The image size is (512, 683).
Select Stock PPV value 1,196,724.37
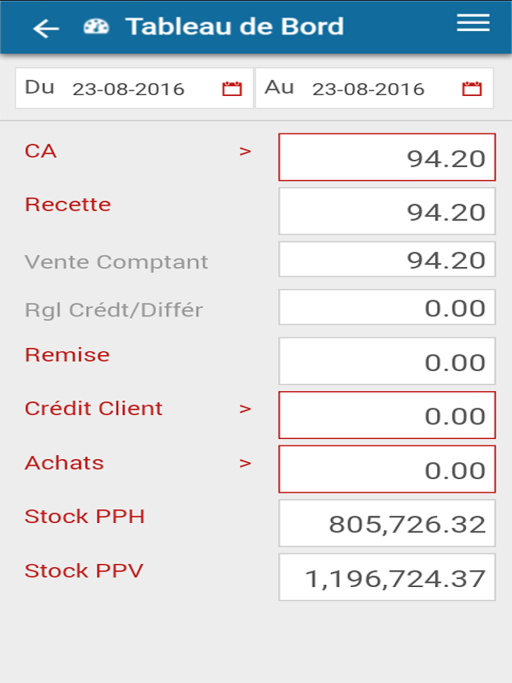pos(387,577)
